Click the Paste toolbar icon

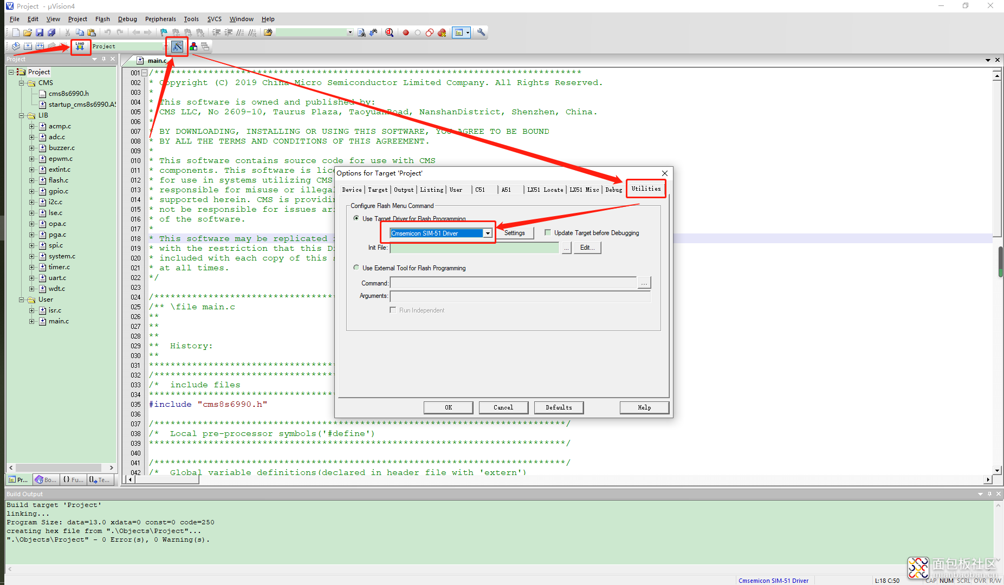coord(92,32)
